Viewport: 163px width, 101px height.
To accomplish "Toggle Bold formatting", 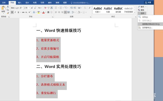I will 12,12.
